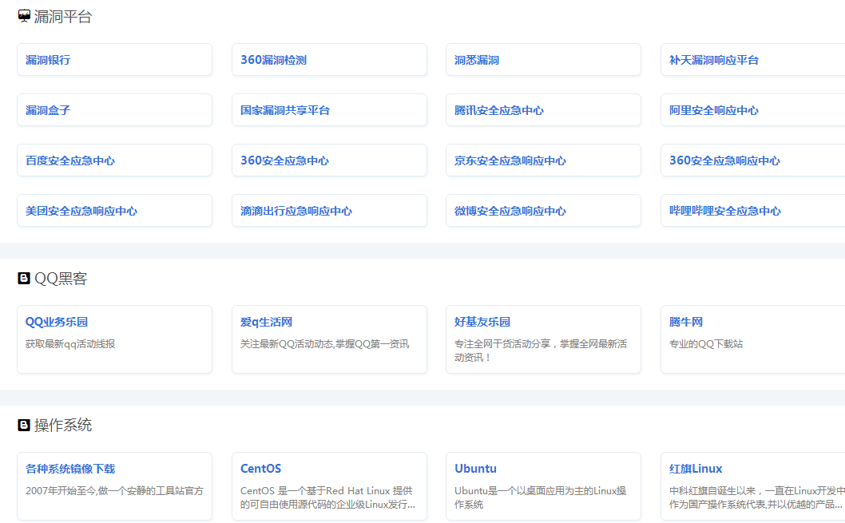Go to 红旗Linux link
This screenshot has height=523, width=845.
(x=696, y=470)
